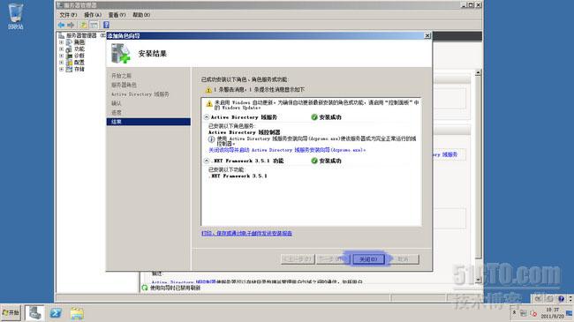The image size is (574, 322).
Task: Click green success check next to Active Directory
Action: tap(314, 117)
